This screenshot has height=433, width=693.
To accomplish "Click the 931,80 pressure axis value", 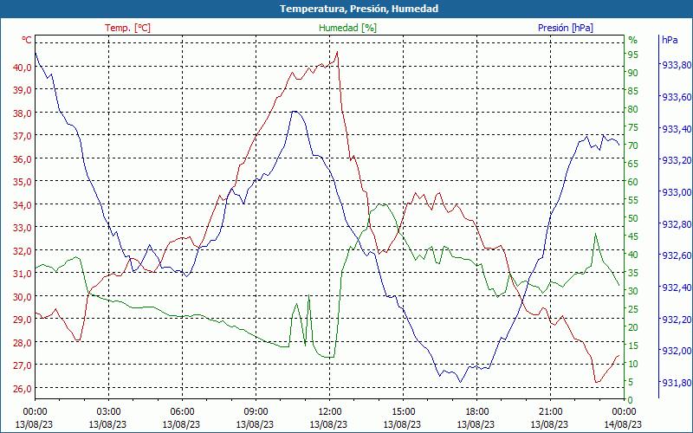I will 677,383.
